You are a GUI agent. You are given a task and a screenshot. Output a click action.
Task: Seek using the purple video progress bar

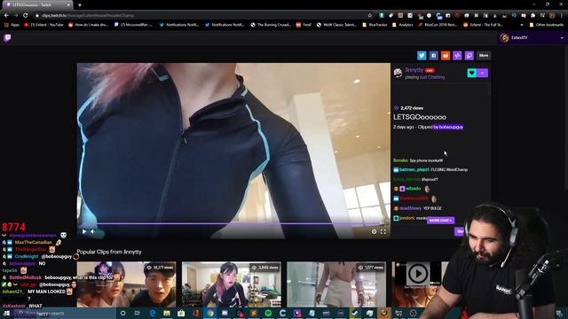coord(232,224)
